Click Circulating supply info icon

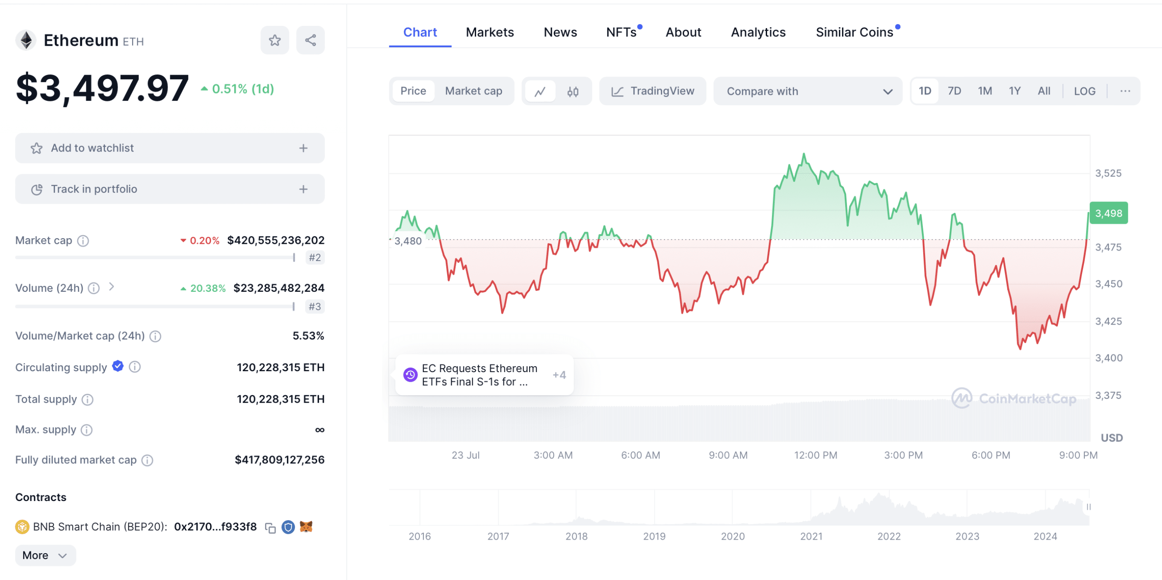[x=135, y=367]
